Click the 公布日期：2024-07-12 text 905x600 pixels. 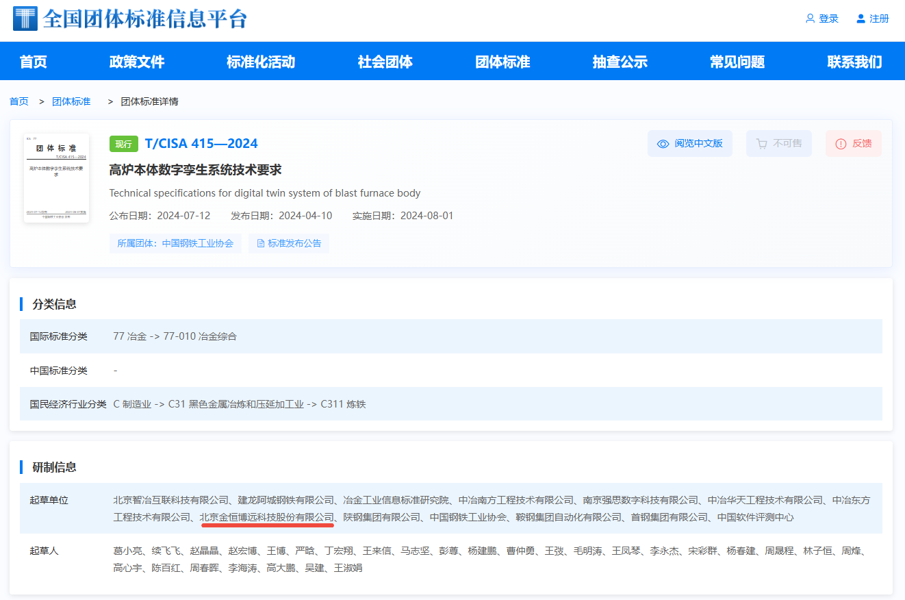coord(160,216)
